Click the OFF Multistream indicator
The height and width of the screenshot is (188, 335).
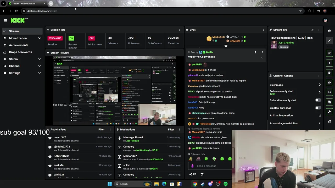click(x=91, y=38)
